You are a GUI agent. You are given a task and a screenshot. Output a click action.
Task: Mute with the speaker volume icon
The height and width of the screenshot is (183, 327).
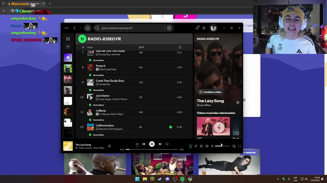[212, 146]
